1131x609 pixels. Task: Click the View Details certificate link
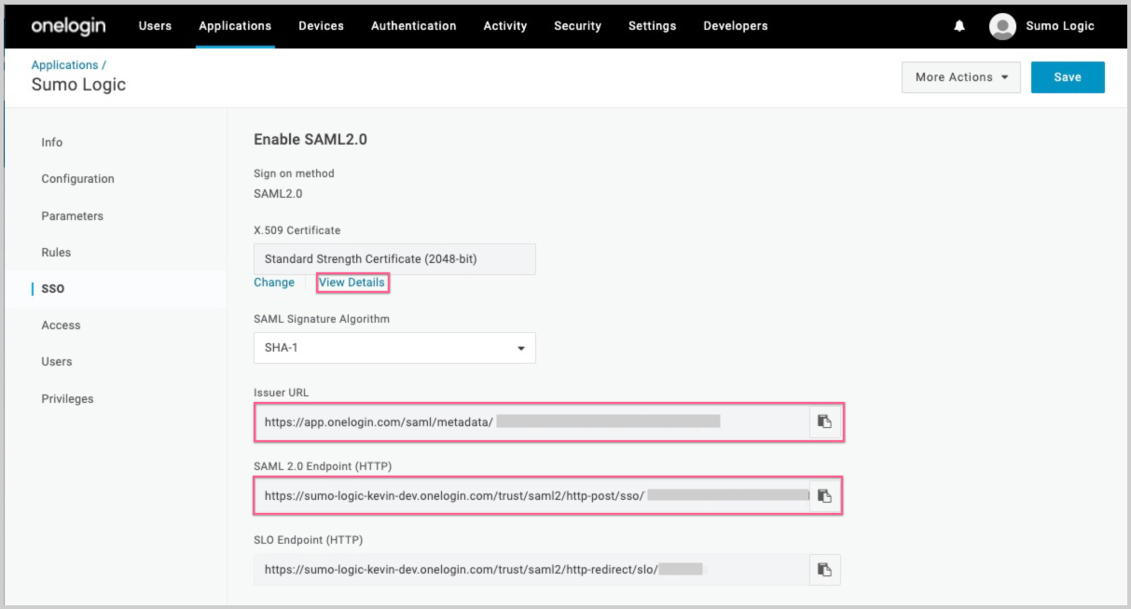tap(352, 283)
